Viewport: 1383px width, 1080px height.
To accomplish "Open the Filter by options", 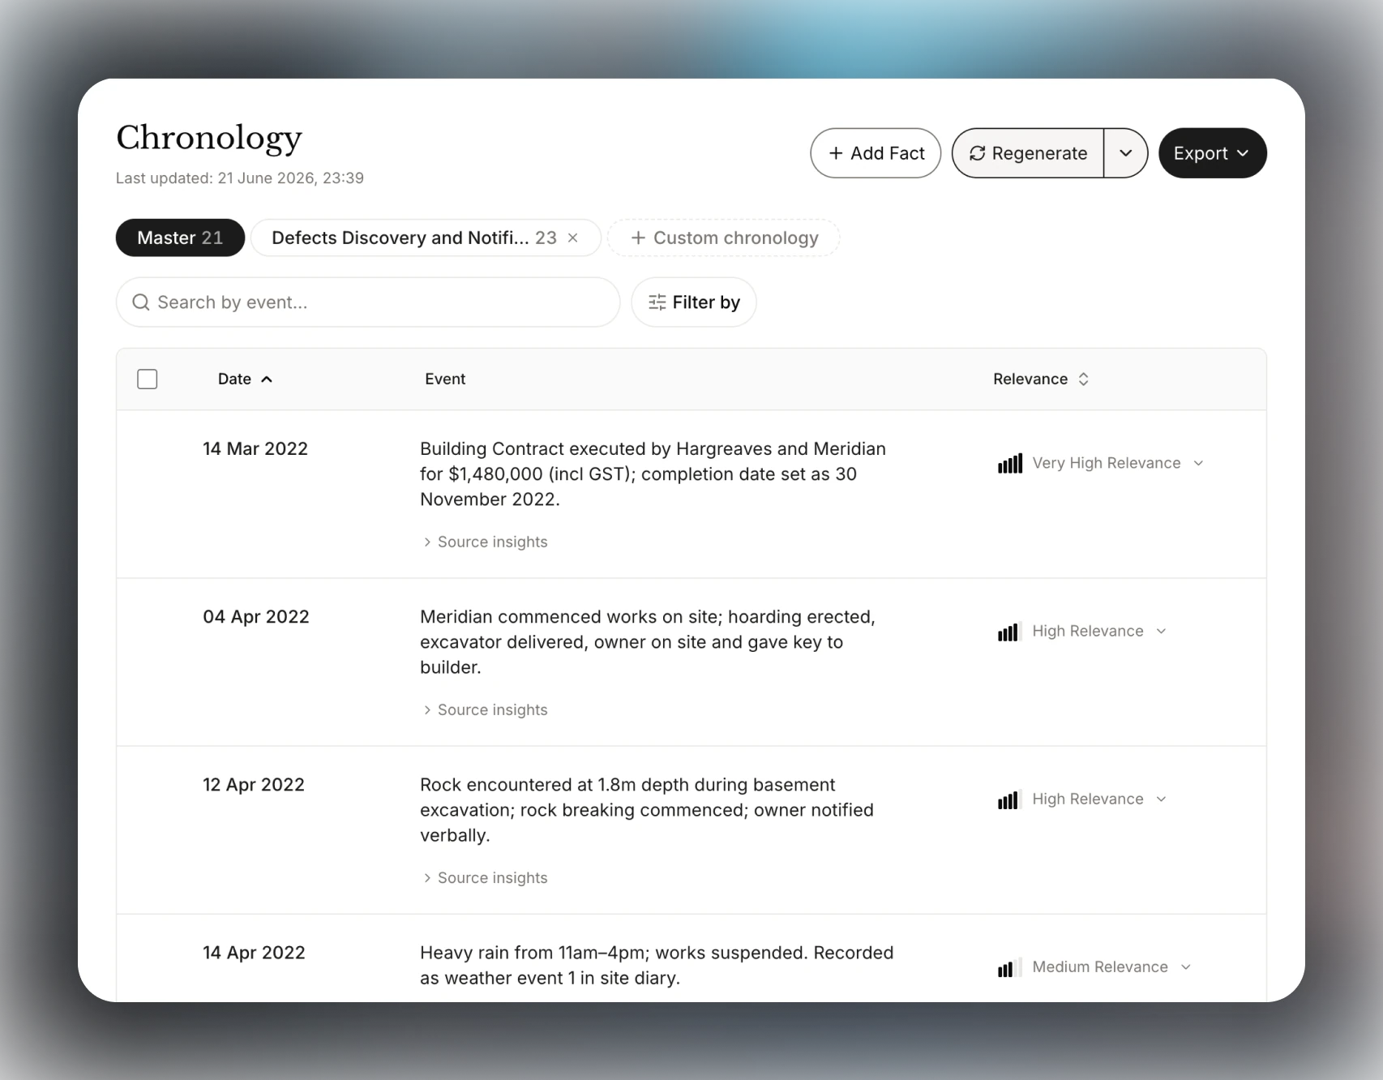I will pos(694,302).
